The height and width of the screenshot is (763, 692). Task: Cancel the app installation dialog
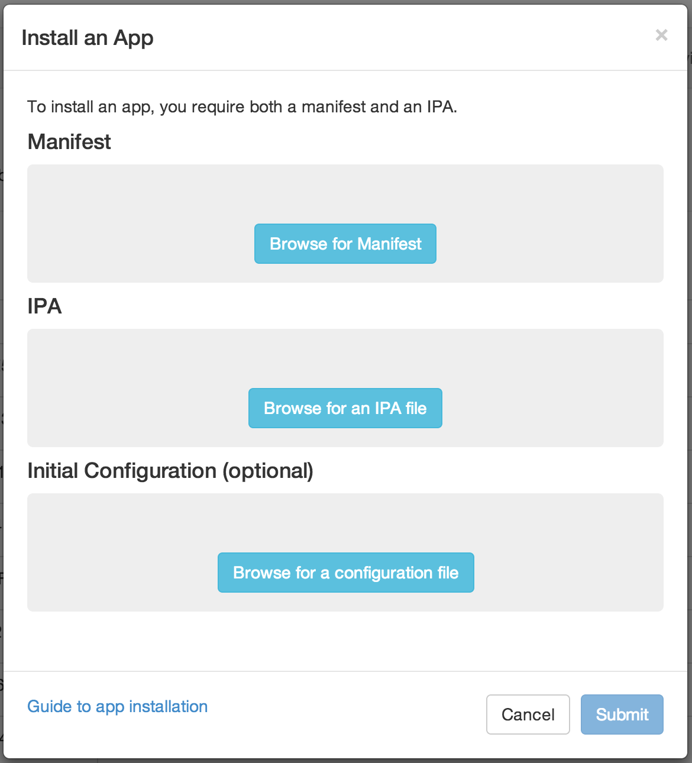click(x=528, y=714)
